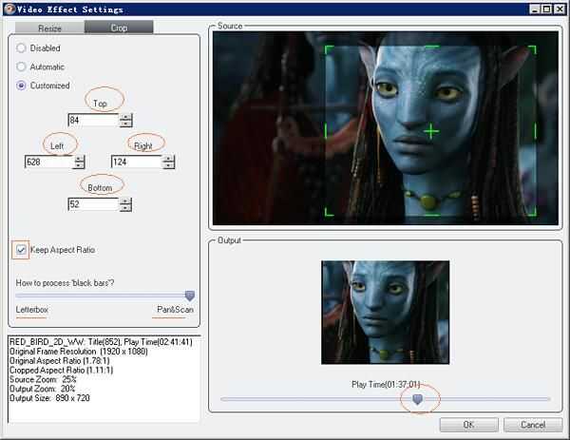Screen dimensions: 570x440
Task: Click the Top crop value field
Action: pyautogui.click(x=93, y=120)
